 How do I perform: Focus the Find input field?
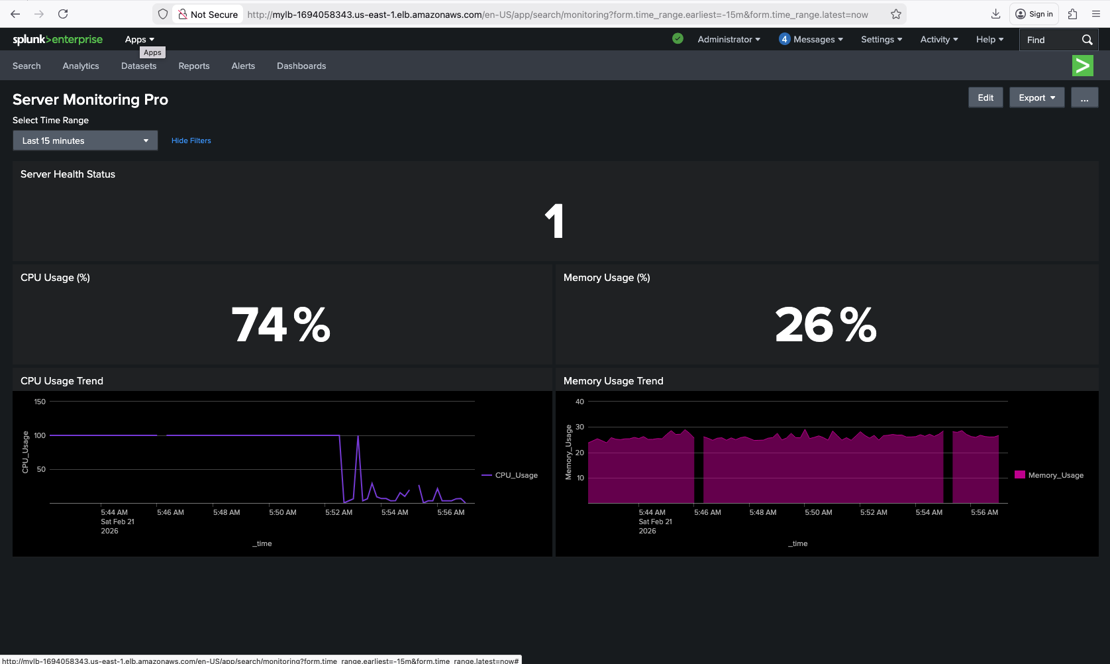(x=1050, y=40)
